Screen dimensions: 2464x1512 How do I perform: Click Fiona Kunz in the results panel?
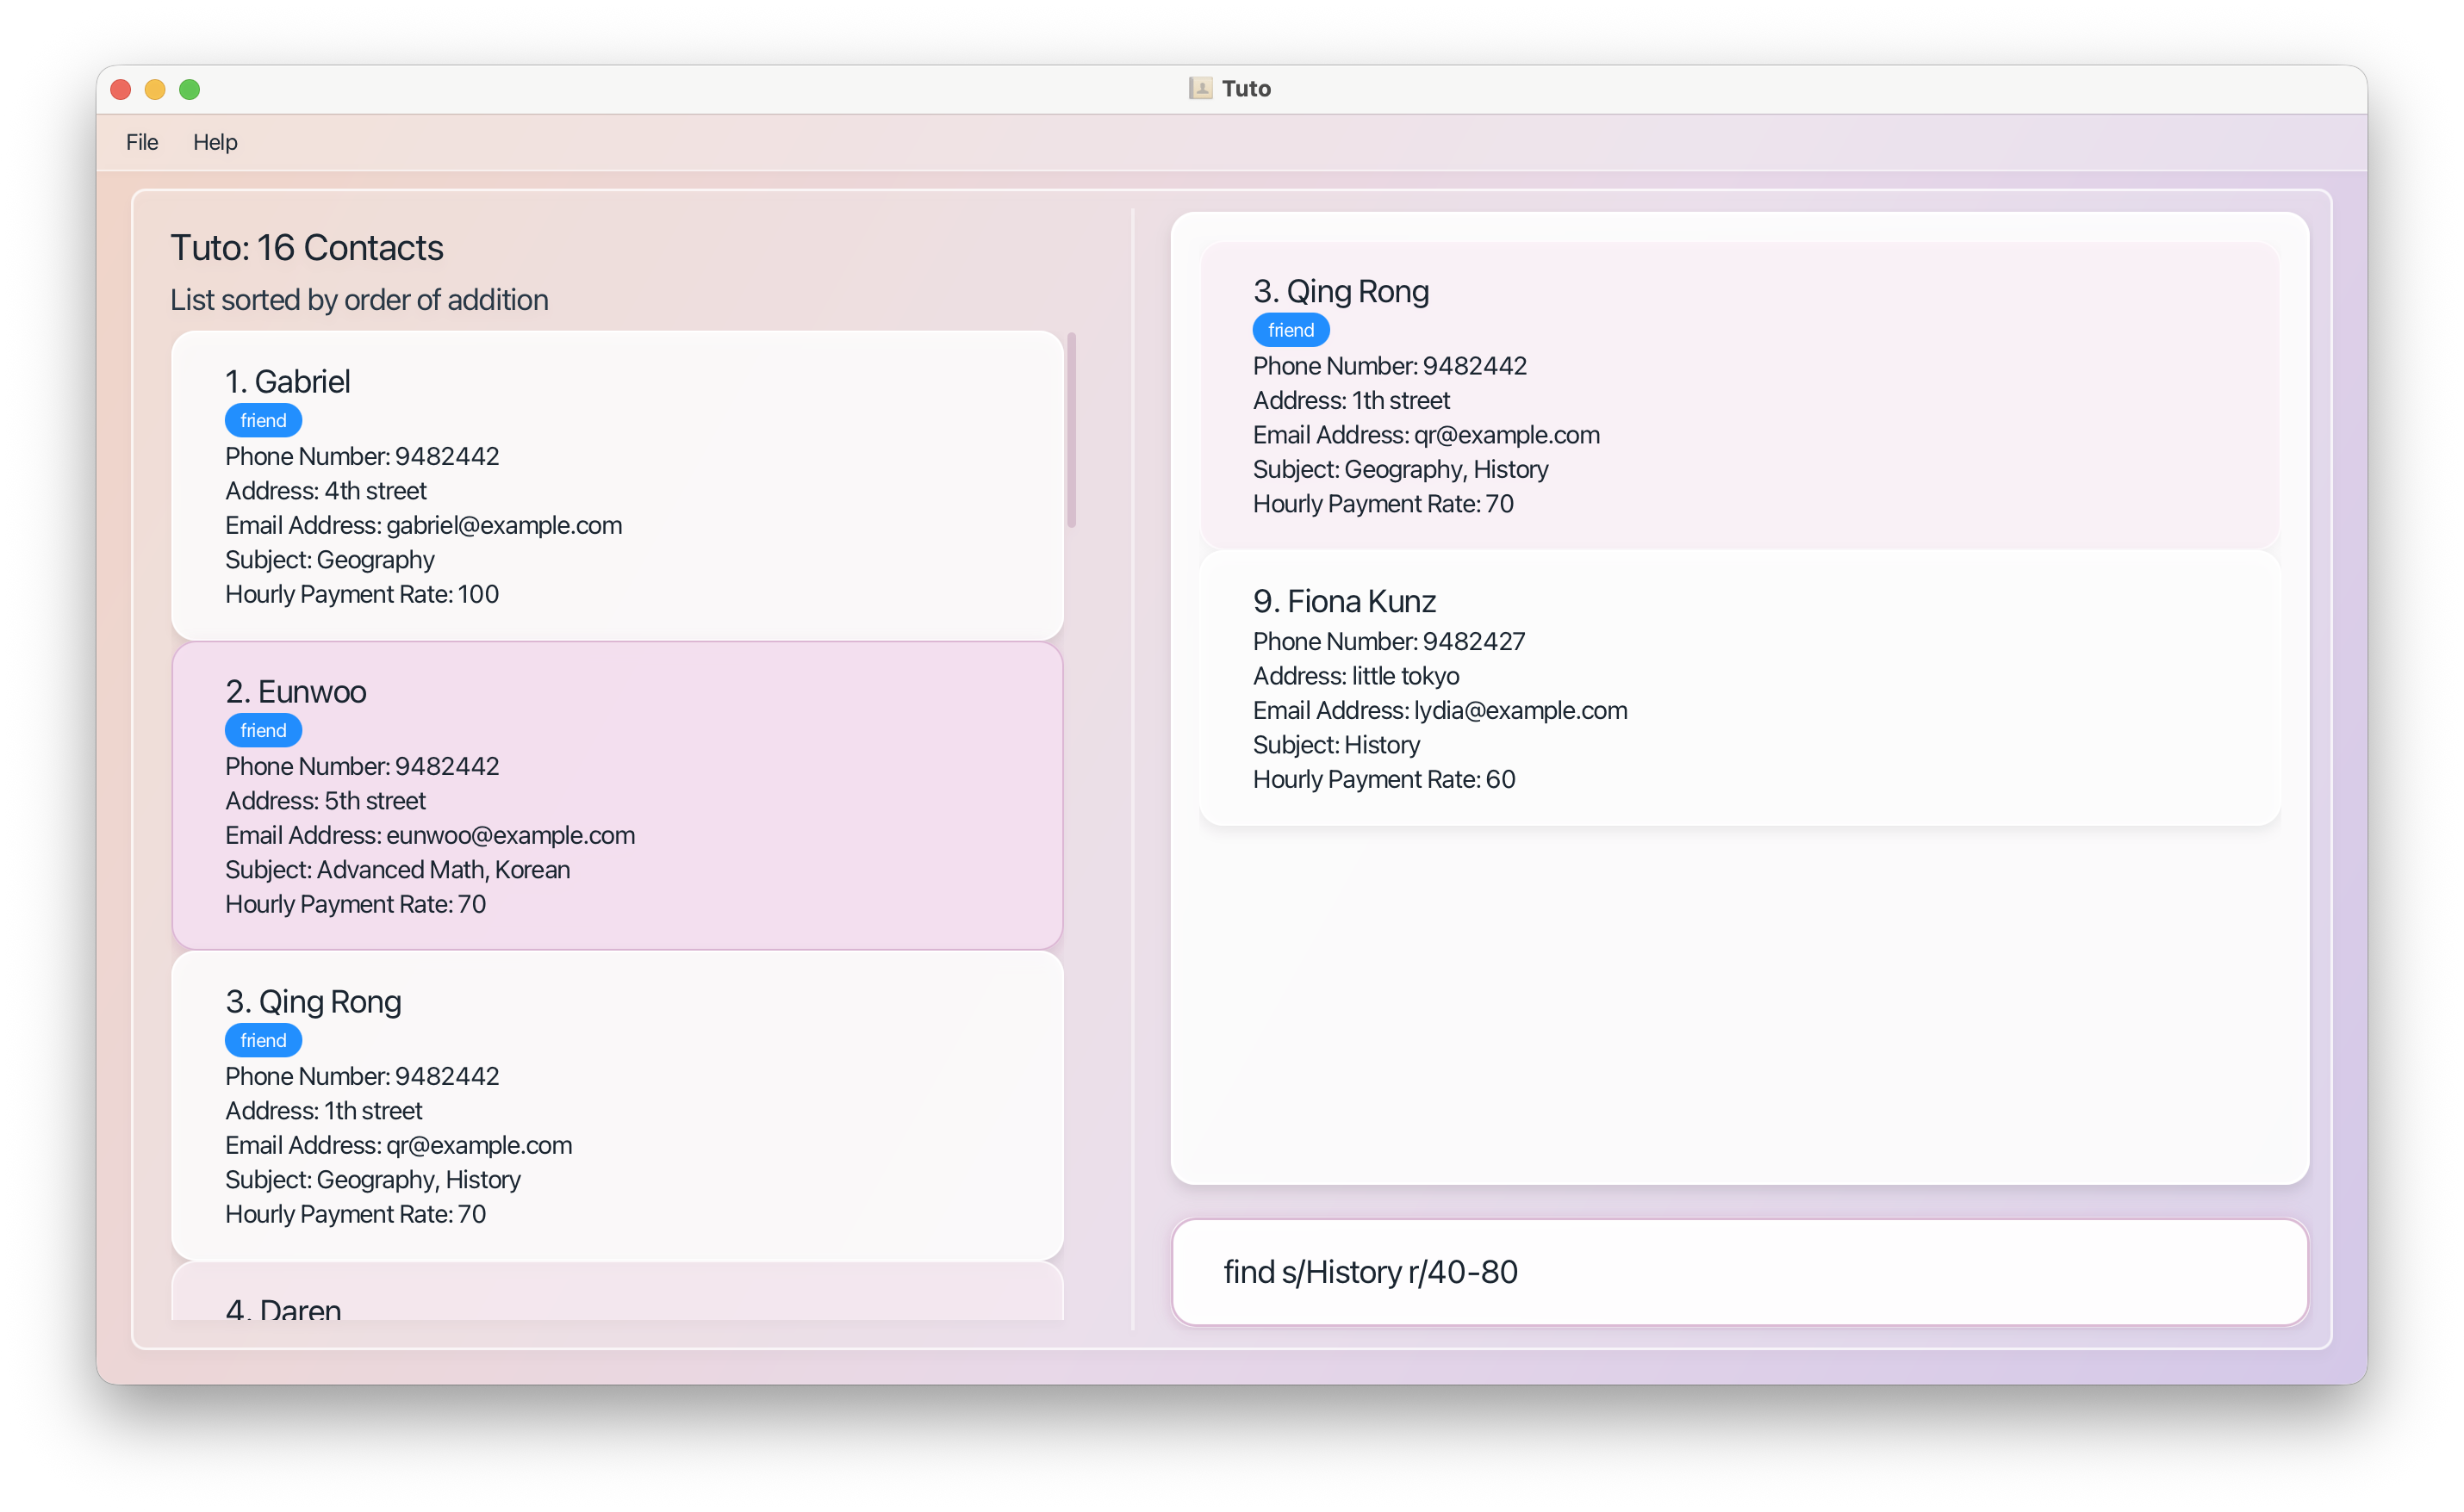pos(1739,688)
